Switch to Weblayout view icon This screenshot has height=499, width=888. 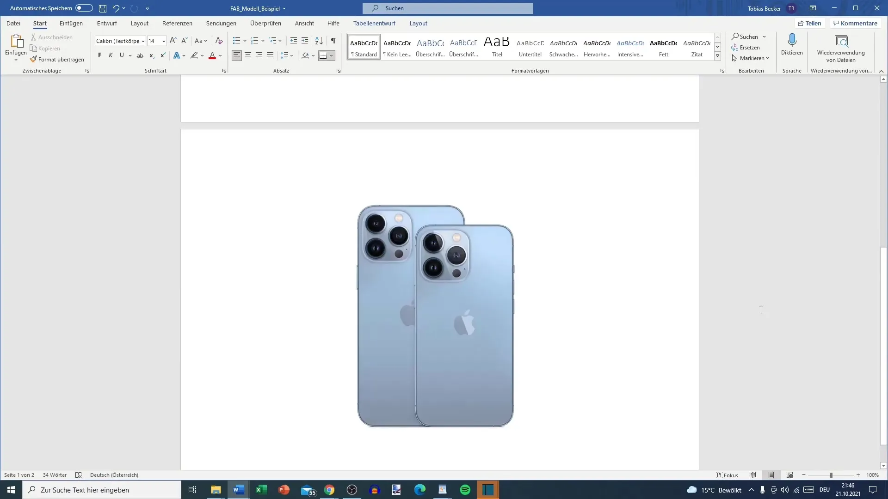tap(790, 475)
